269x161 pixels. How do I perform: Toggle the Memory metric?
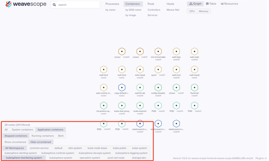coord(204,11)
